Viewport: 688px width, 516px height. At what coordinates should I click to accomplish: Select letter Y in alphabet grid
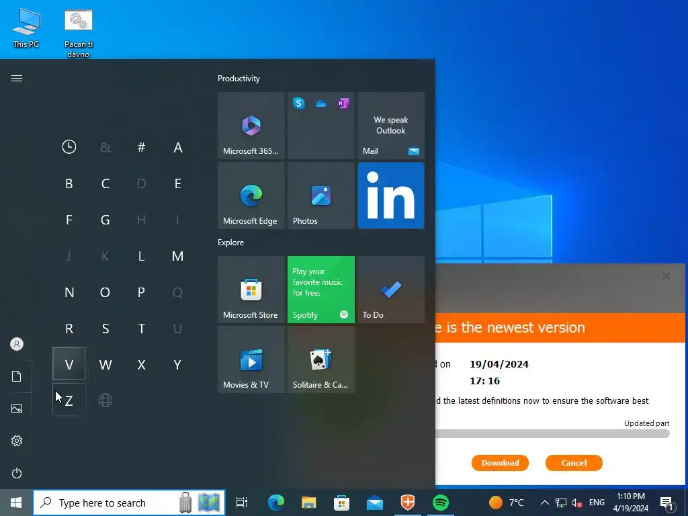[177, 364]
